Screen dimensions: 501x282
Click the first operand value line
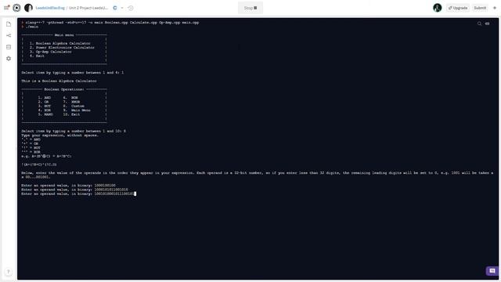[68, 186]
